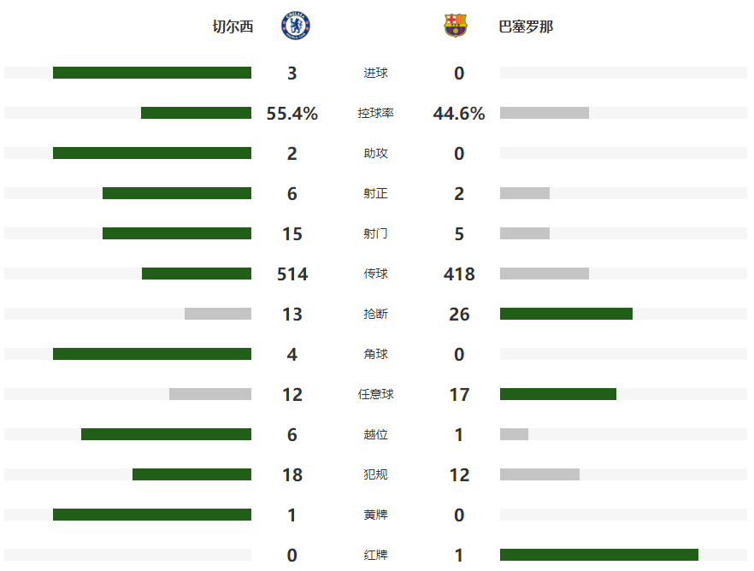Click the 射正 stat label
This screenshot has height=571, width=754.
pos(375,193)
